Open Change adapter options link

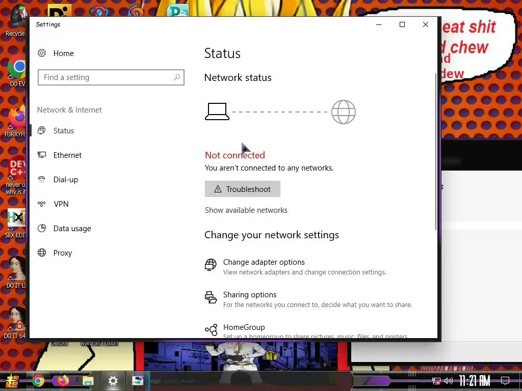264,262
